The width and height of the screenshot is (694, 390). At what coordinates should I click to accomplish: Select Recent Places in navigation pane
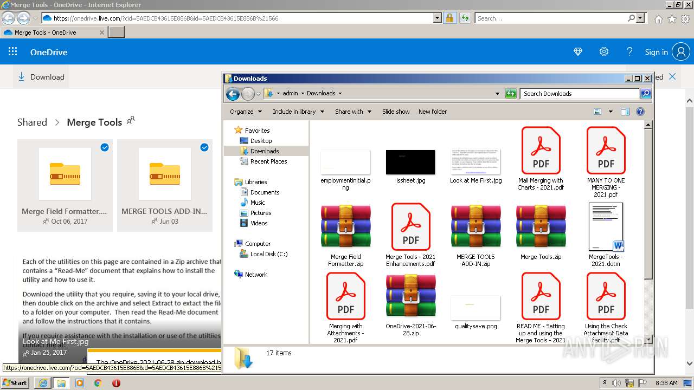pos(269,161)
